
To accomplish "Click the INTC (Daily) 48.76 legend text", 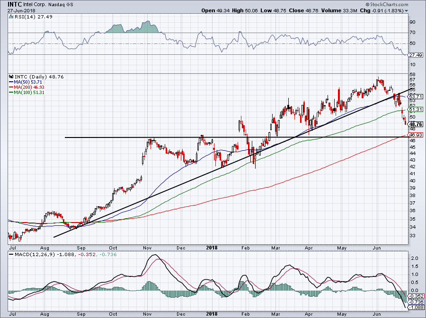I will 39,77.
